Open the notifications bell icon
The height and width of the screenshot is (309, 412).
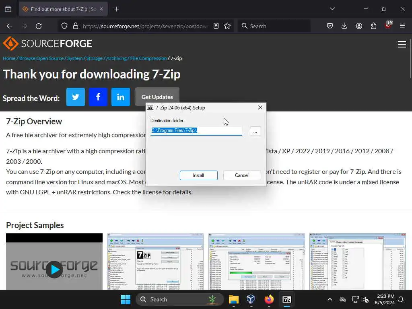401,299
